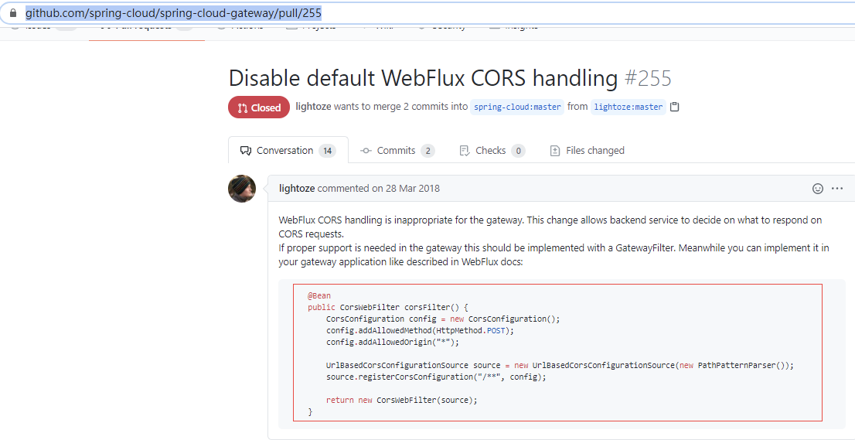This screenshot has height=440, width=855.
Task: Click the red Closed status badge
Action: point(259,107)
